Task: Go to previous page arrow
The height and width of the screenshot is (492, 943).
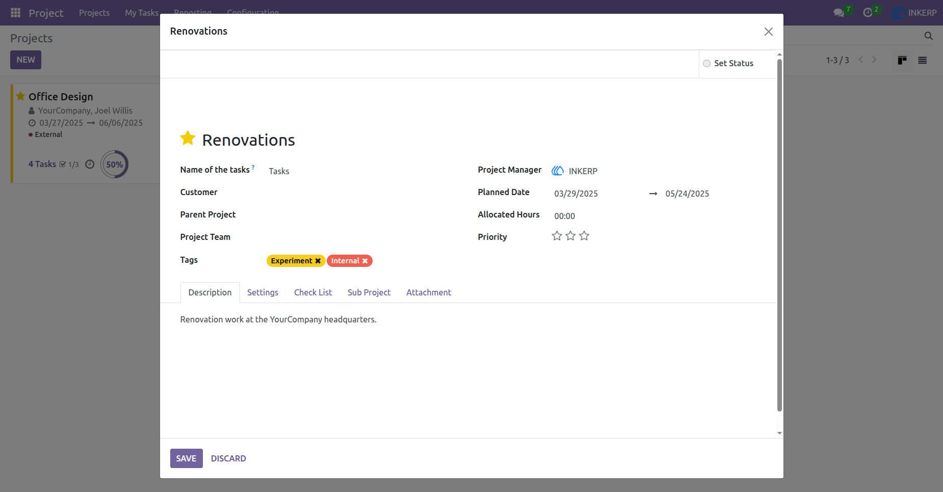Action: pos(861,60)
